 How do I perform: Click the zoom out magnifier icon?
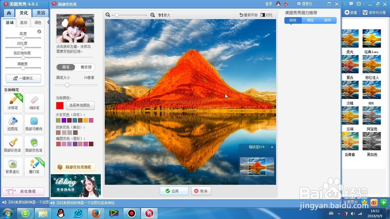108,15
